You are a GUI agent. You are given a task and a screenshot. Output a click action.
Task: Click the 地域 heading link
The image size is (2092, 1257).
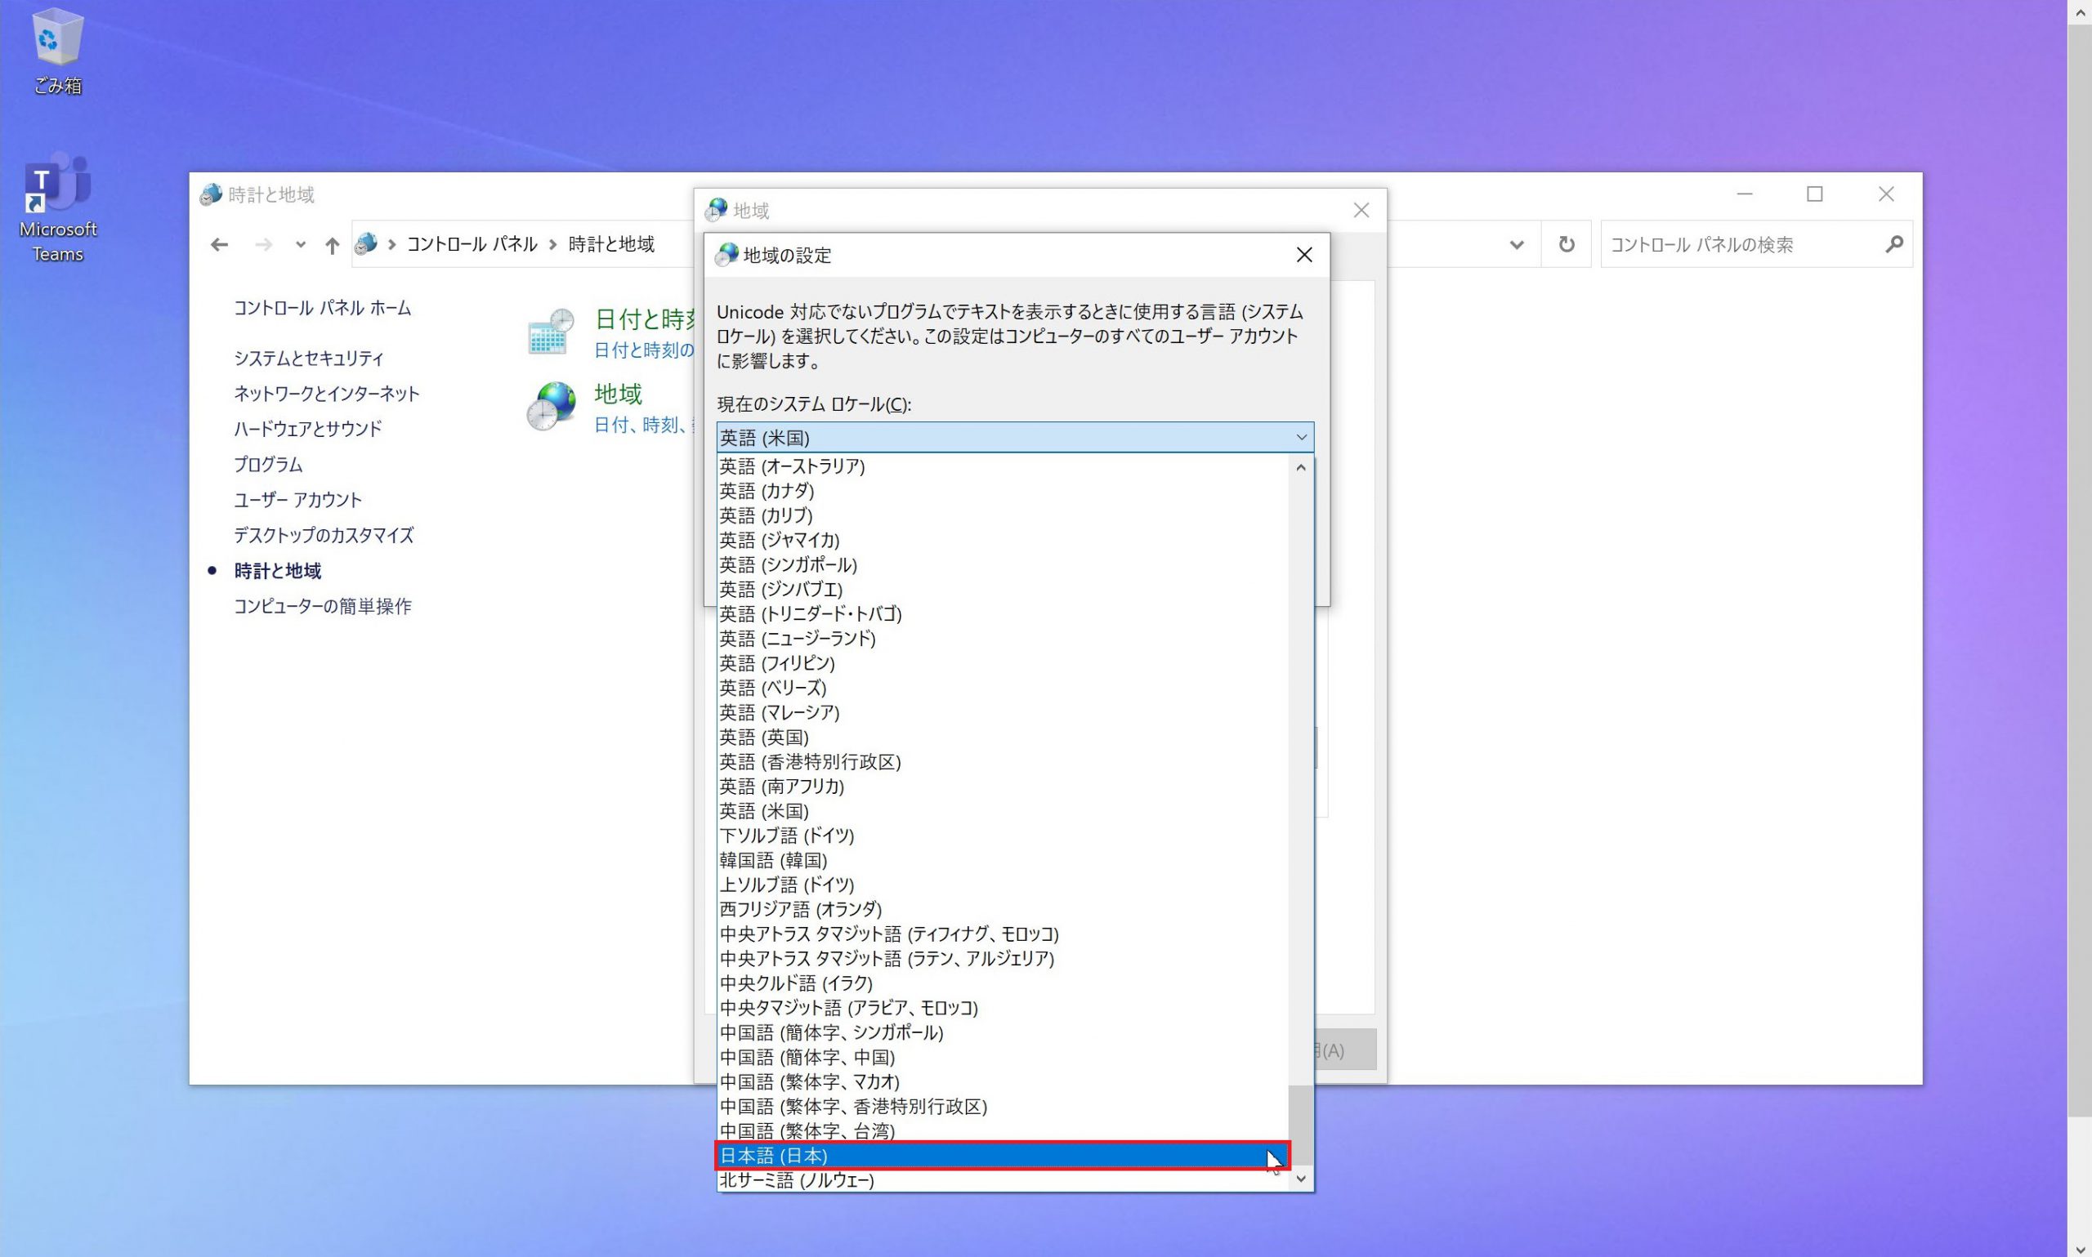618,394
